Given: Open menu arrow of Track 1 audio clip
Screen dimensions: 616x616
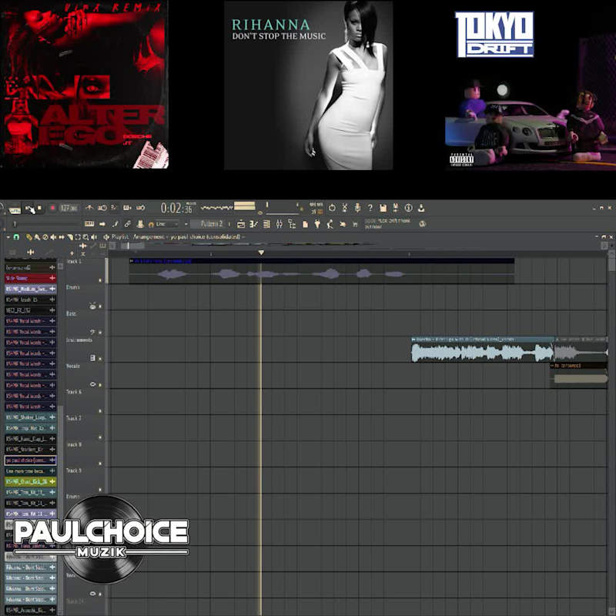Looking at the screenshot, I should tap(132, 261).
